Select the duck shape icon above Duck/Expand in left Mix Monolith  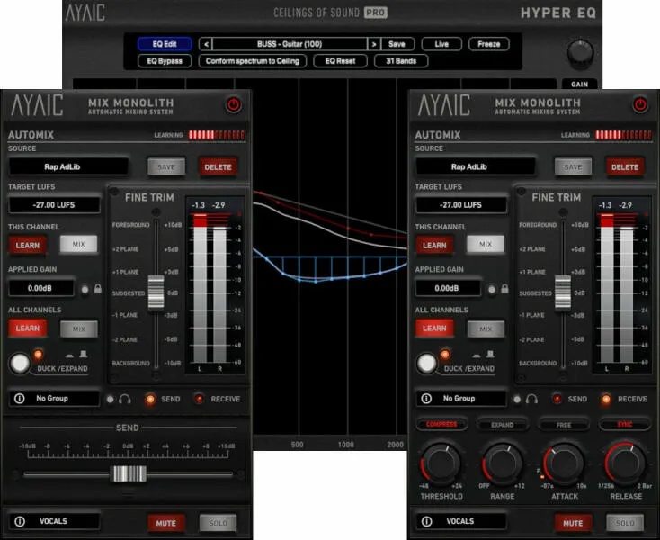(x=70, y=355)
